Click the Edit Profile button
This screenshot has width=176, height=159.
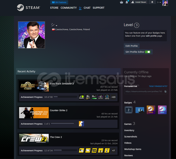(x=131, y=46)
